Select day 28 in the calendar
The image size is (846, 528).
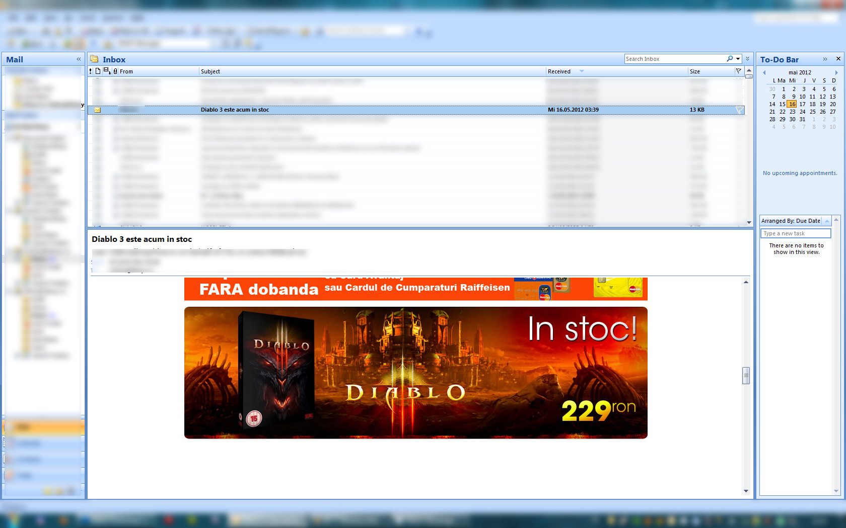pos(772,119)
